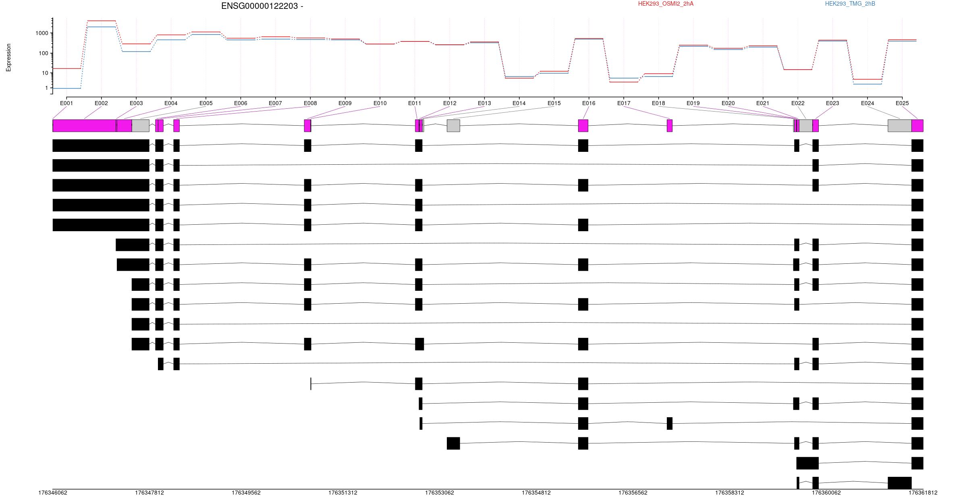This screenshot has height=499, width=967.
Task: Click y-axis tick value 1
Action: (x=47, y=88)
